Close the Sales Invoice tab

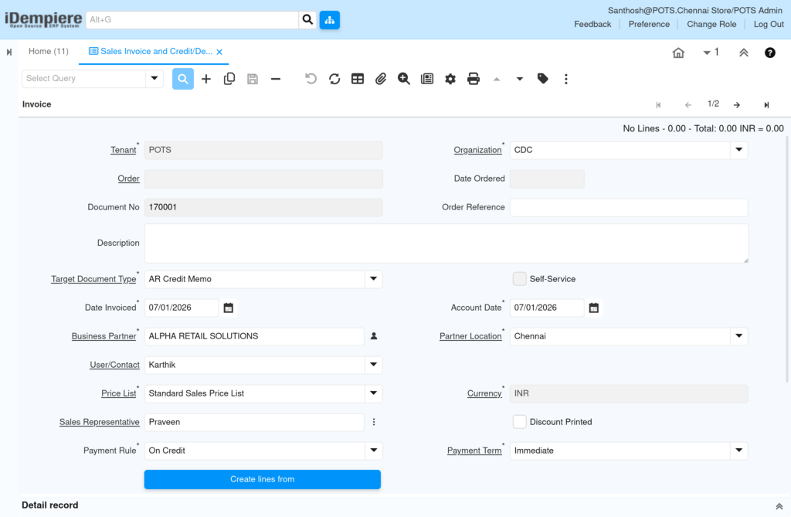pos(219,52)
